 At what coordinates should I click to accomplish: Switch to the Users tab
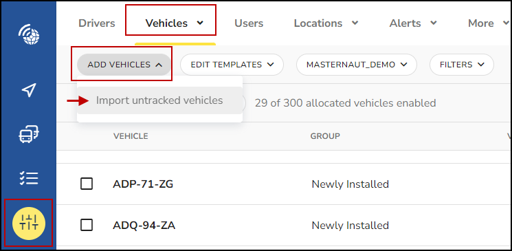click(249, 23)
